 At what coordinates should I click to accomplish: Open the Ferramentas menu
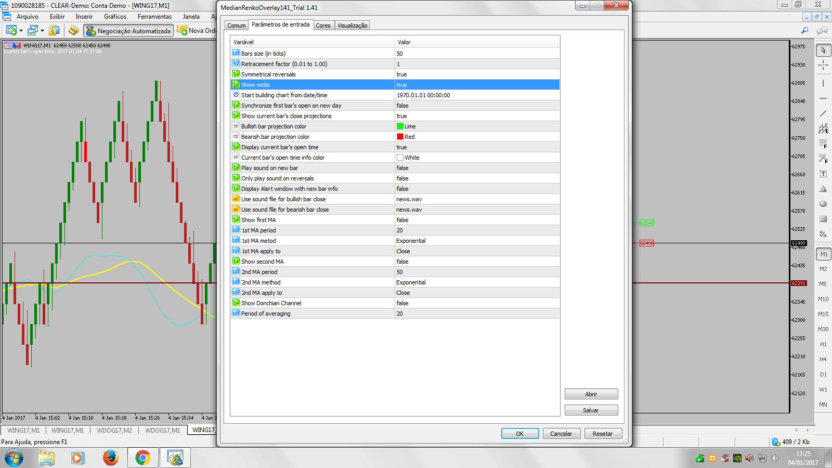tap(154, 17)
